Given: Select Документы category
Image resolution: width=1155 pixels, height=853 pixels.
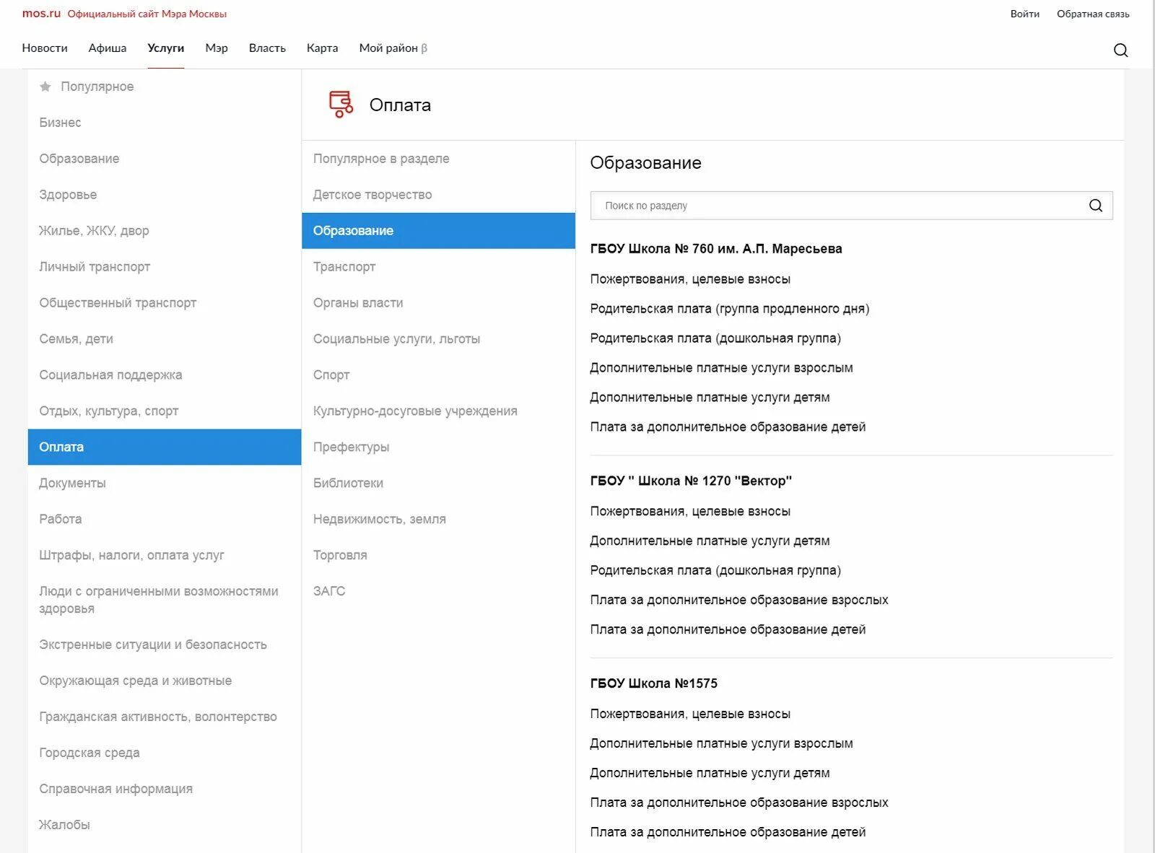Looking at the screenshot, I should [x=165, y=484].
